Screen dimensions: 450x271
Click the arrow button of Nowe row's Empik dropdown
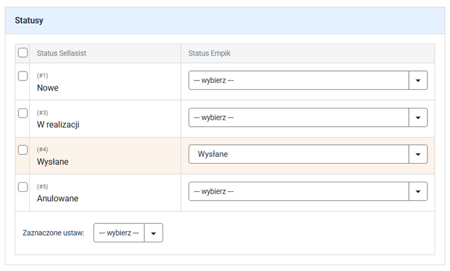point(418,80)
